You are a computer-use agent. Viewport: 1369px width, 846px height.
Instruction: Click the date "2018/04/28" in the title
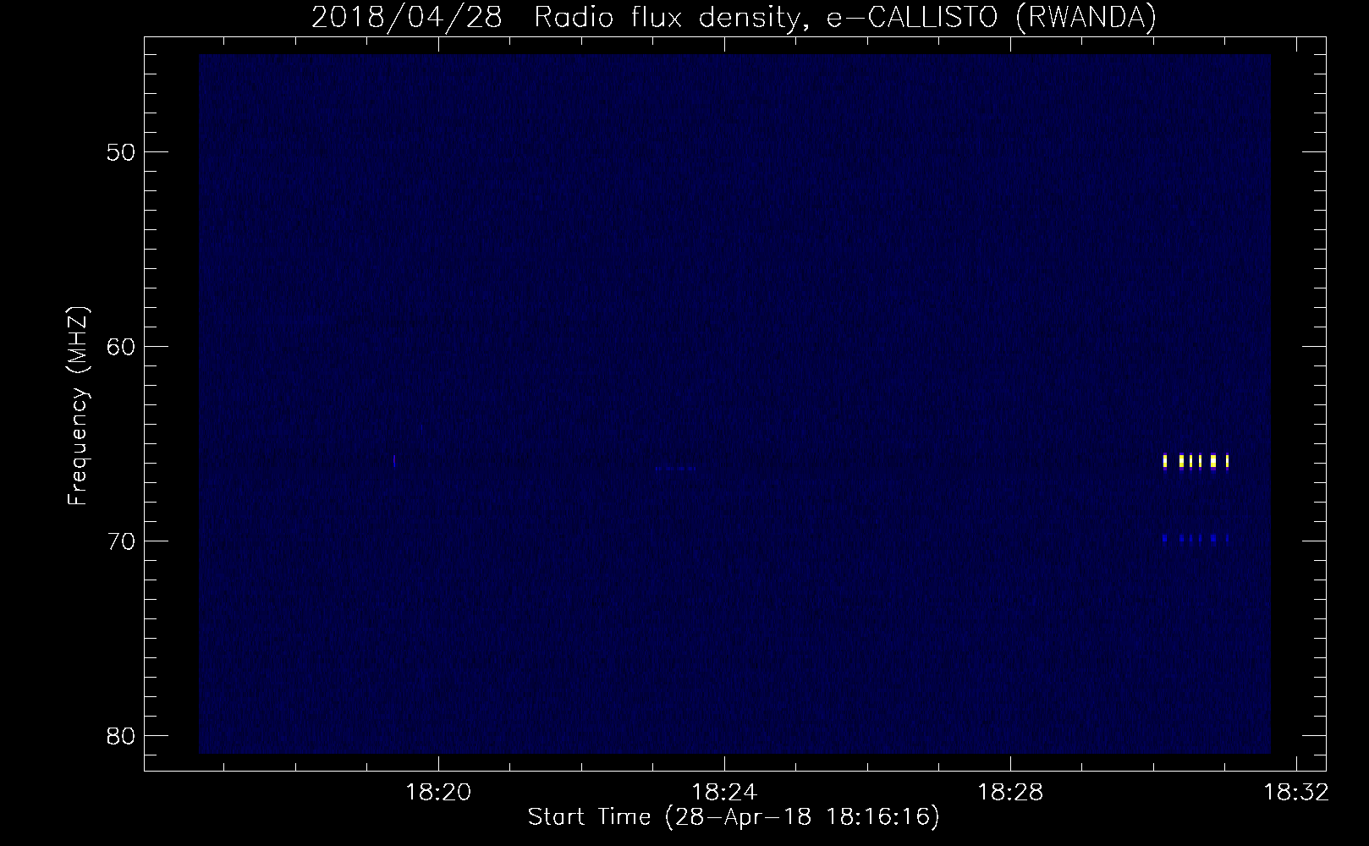pos(406,17)
